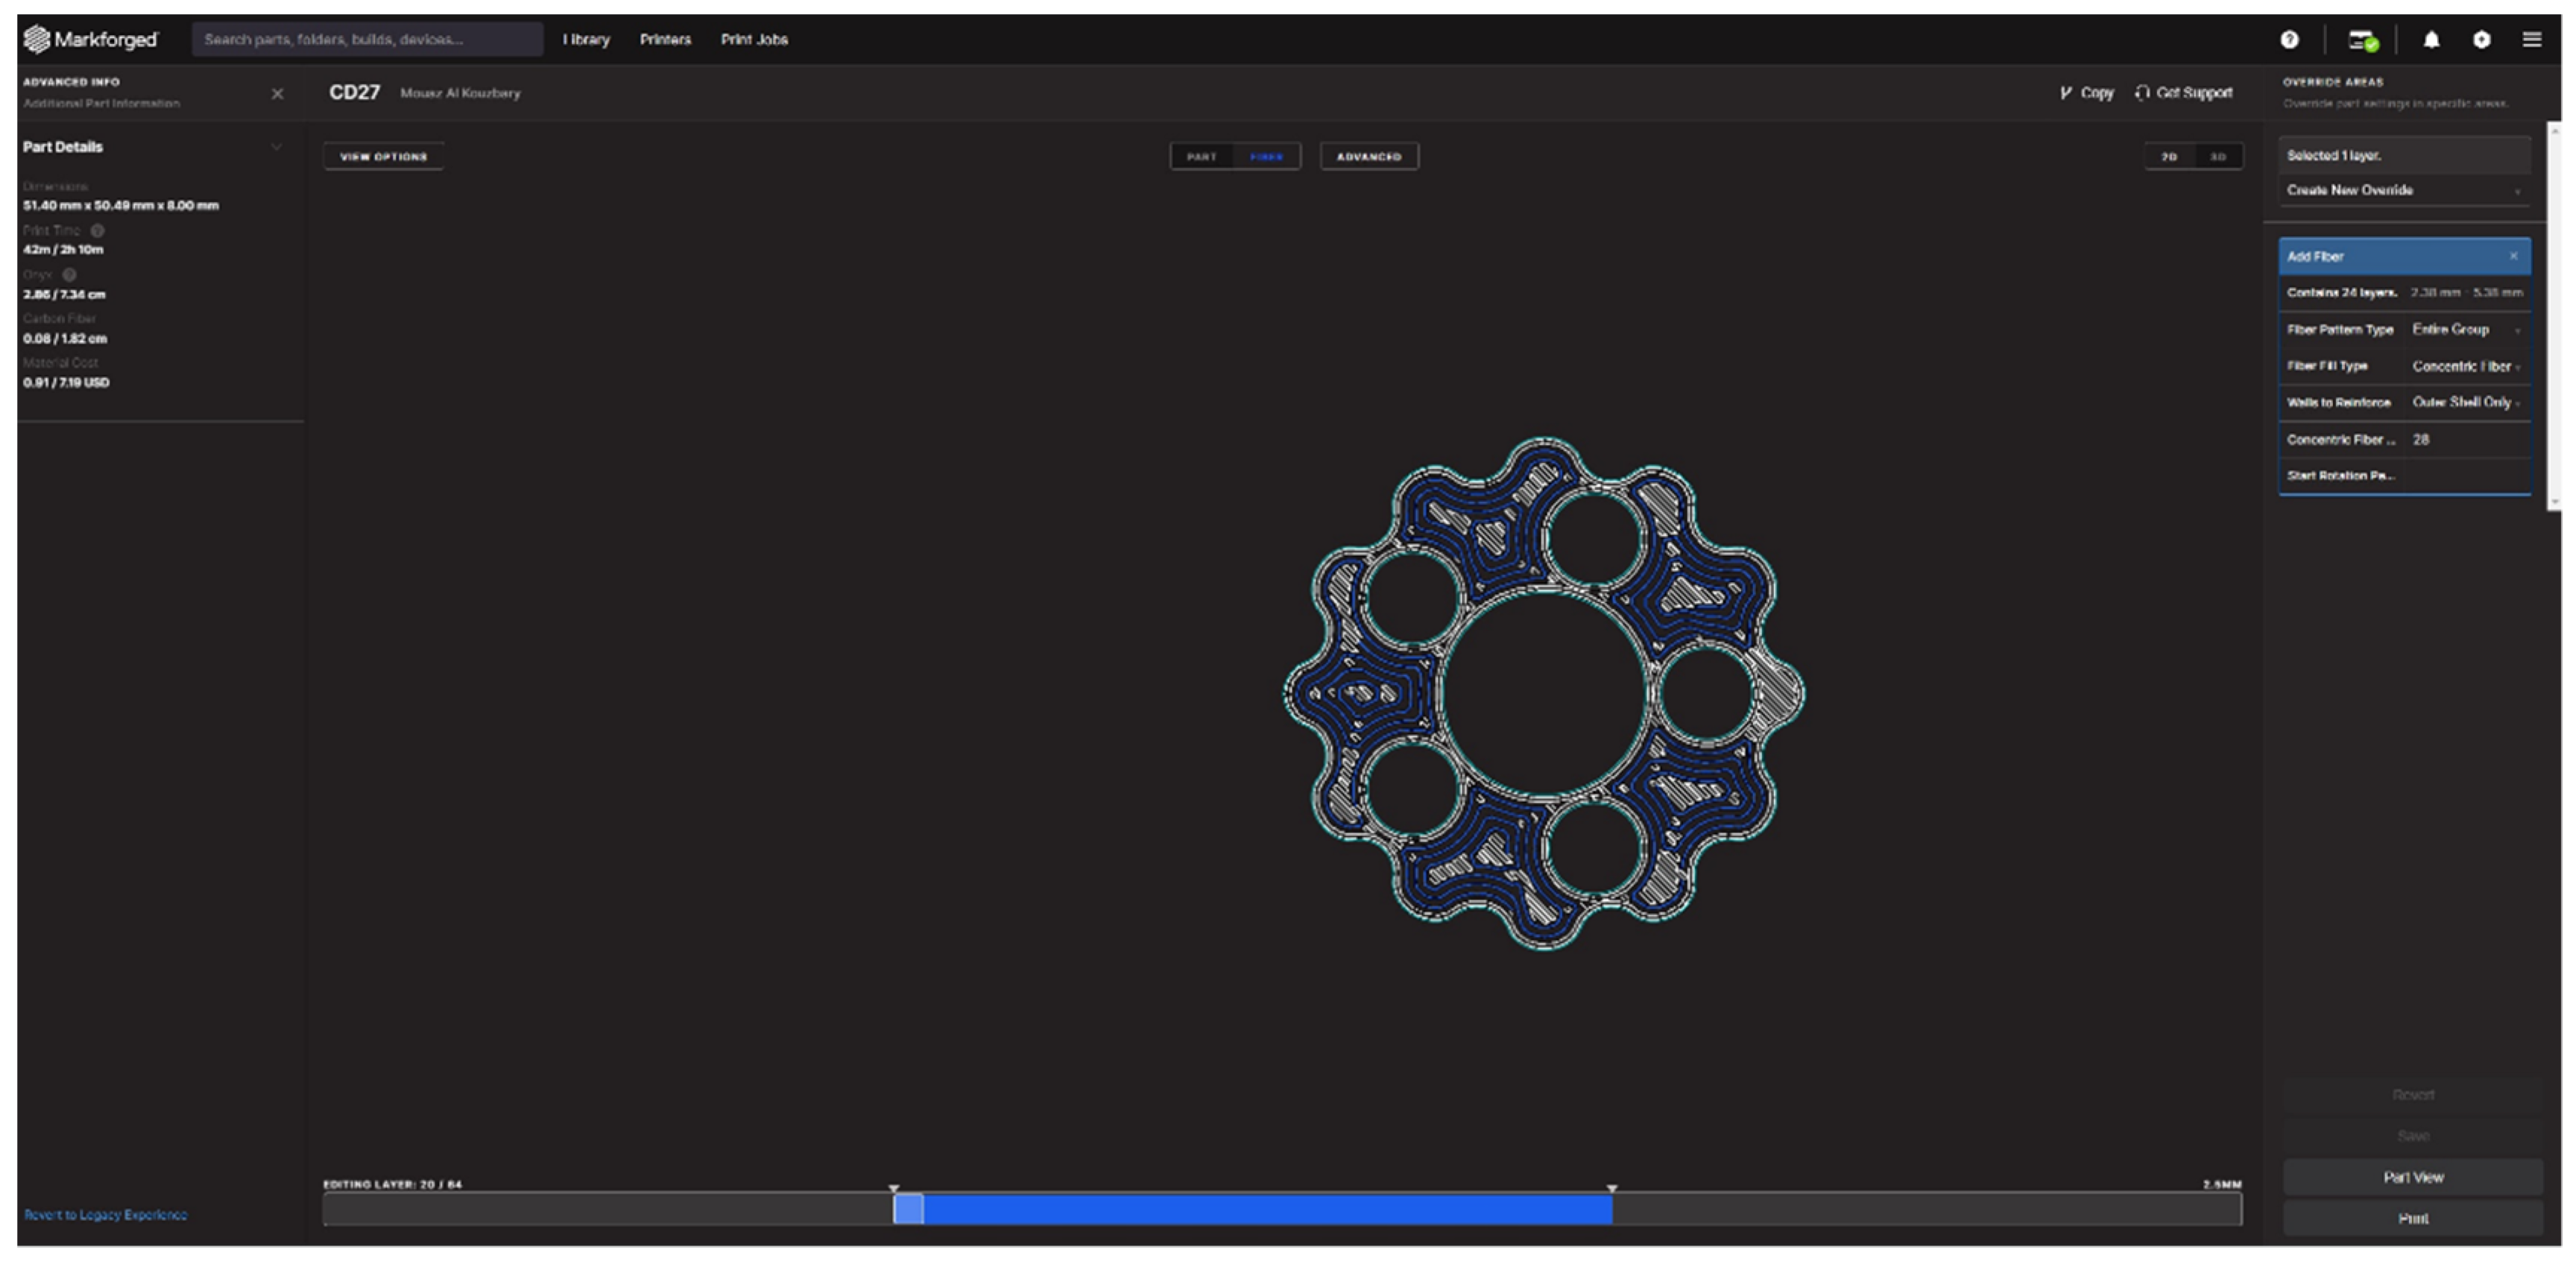
Task: Open the notifications bell
Action: coord(2431,39)
